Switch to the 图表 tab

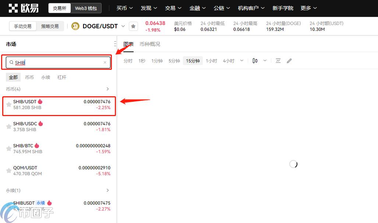[x=128, y=44]
